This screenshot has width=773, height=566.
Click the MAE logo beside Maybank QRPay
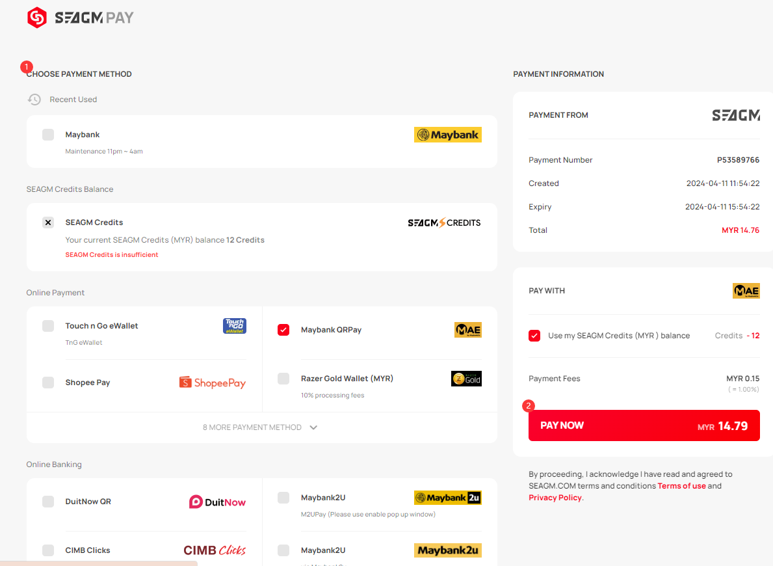(468, 330)
